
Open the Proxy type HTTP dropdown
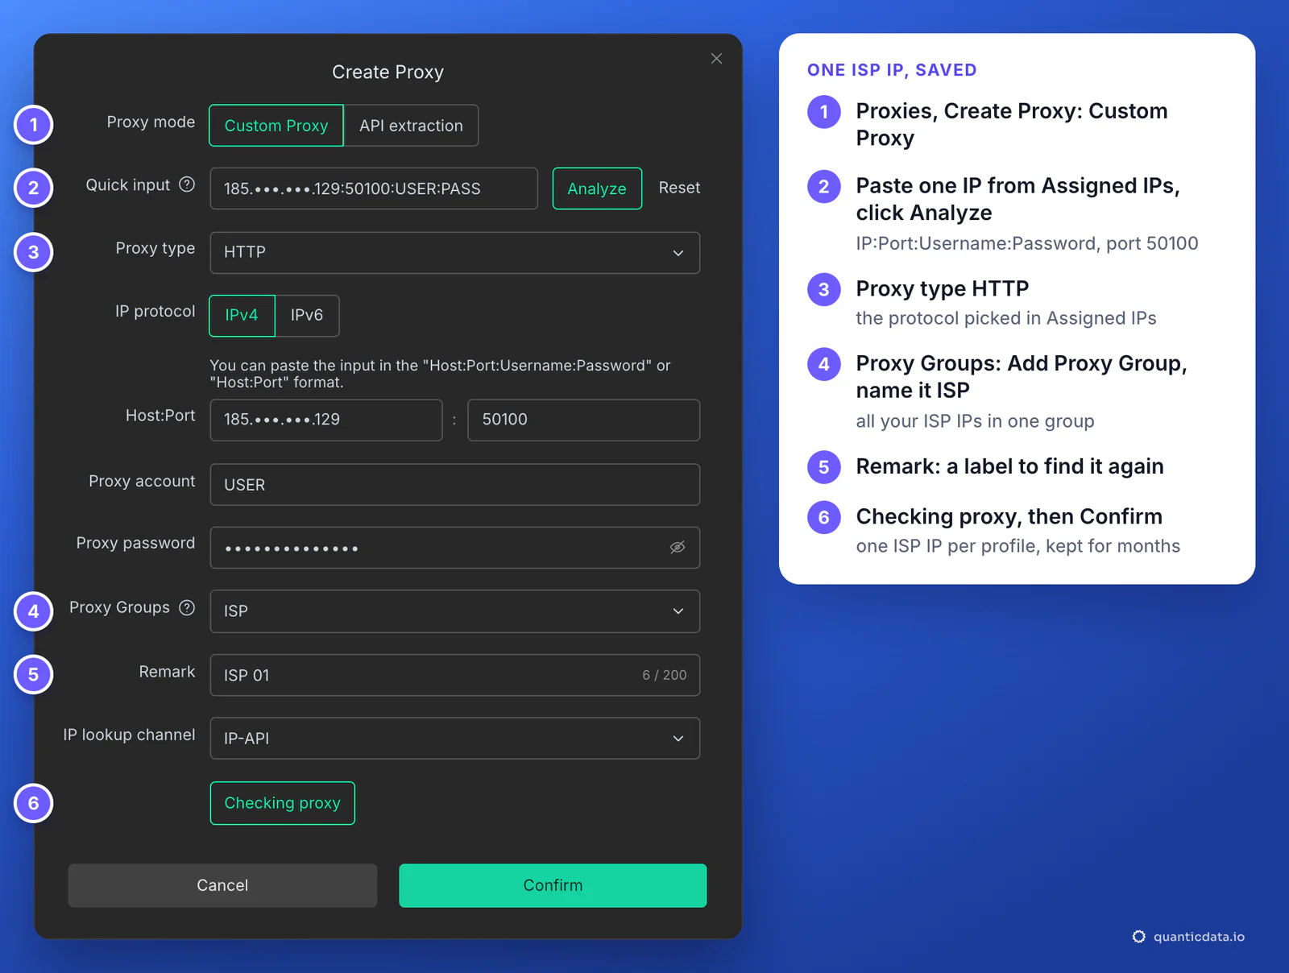pyautogui.click(x=455, y=253)
